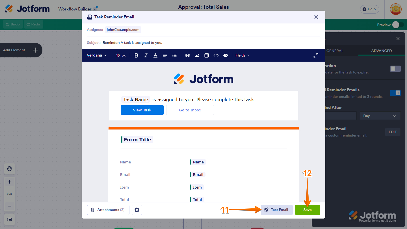The height and width of the screenshot is (229, 407).
Task: Zoom in on the workflow canvas
Action: point(9,182)
